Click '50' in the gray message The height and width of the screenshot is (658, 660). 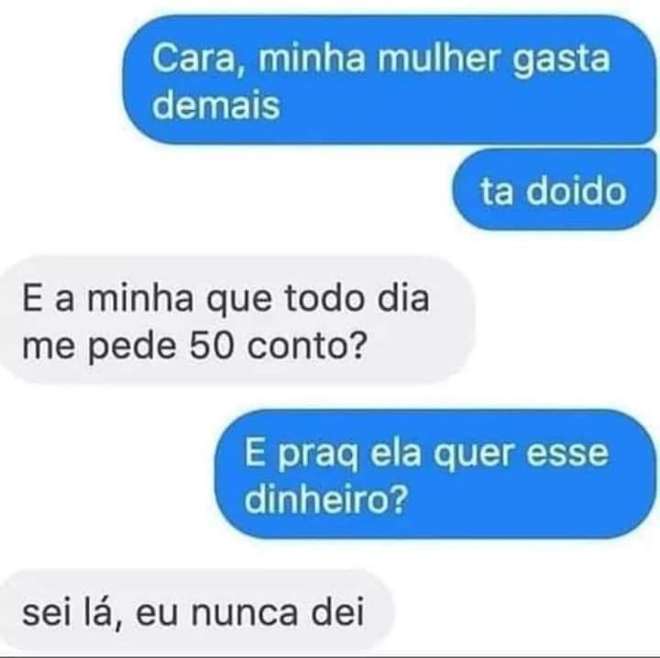click(x=212, y=346)
